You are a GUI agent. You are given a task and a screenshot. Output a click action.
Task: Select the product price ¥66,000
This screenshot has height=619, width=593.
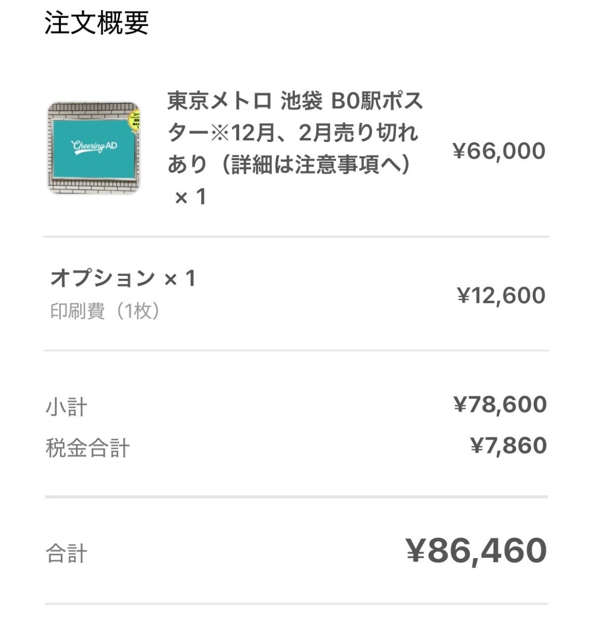pos(499,151)
